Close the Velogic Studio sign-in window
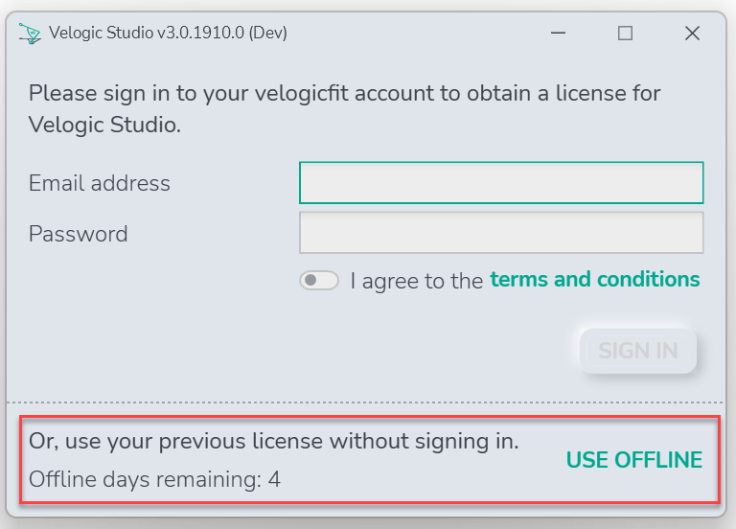This screenshot has width=736, height=529. [692, 34]
